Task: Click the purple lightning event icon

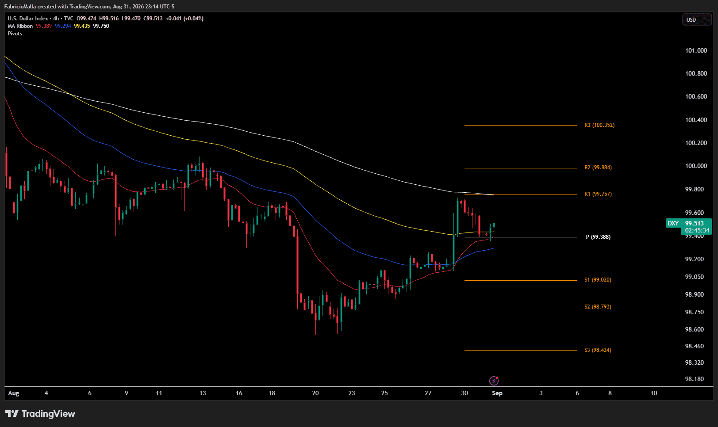Action: [x=494, y=381]
